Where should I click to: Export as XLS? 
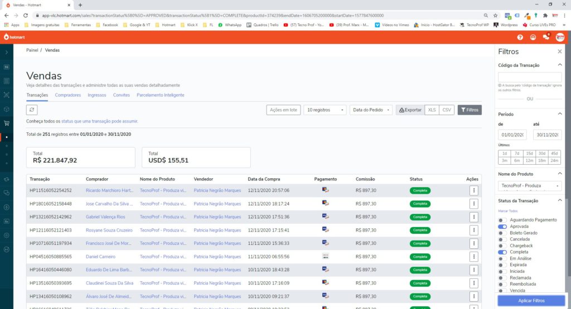(432, 110)
